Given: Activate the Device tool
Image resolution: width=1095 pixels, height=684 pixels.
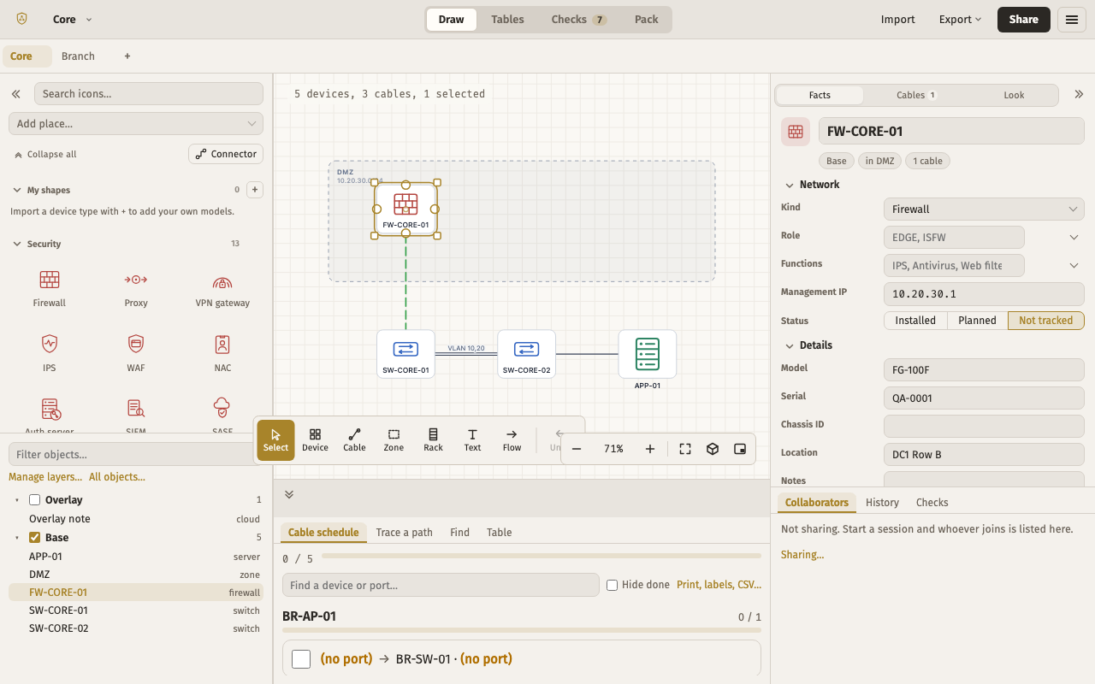Looking at the screenshot, I should [x=315, y=440].
